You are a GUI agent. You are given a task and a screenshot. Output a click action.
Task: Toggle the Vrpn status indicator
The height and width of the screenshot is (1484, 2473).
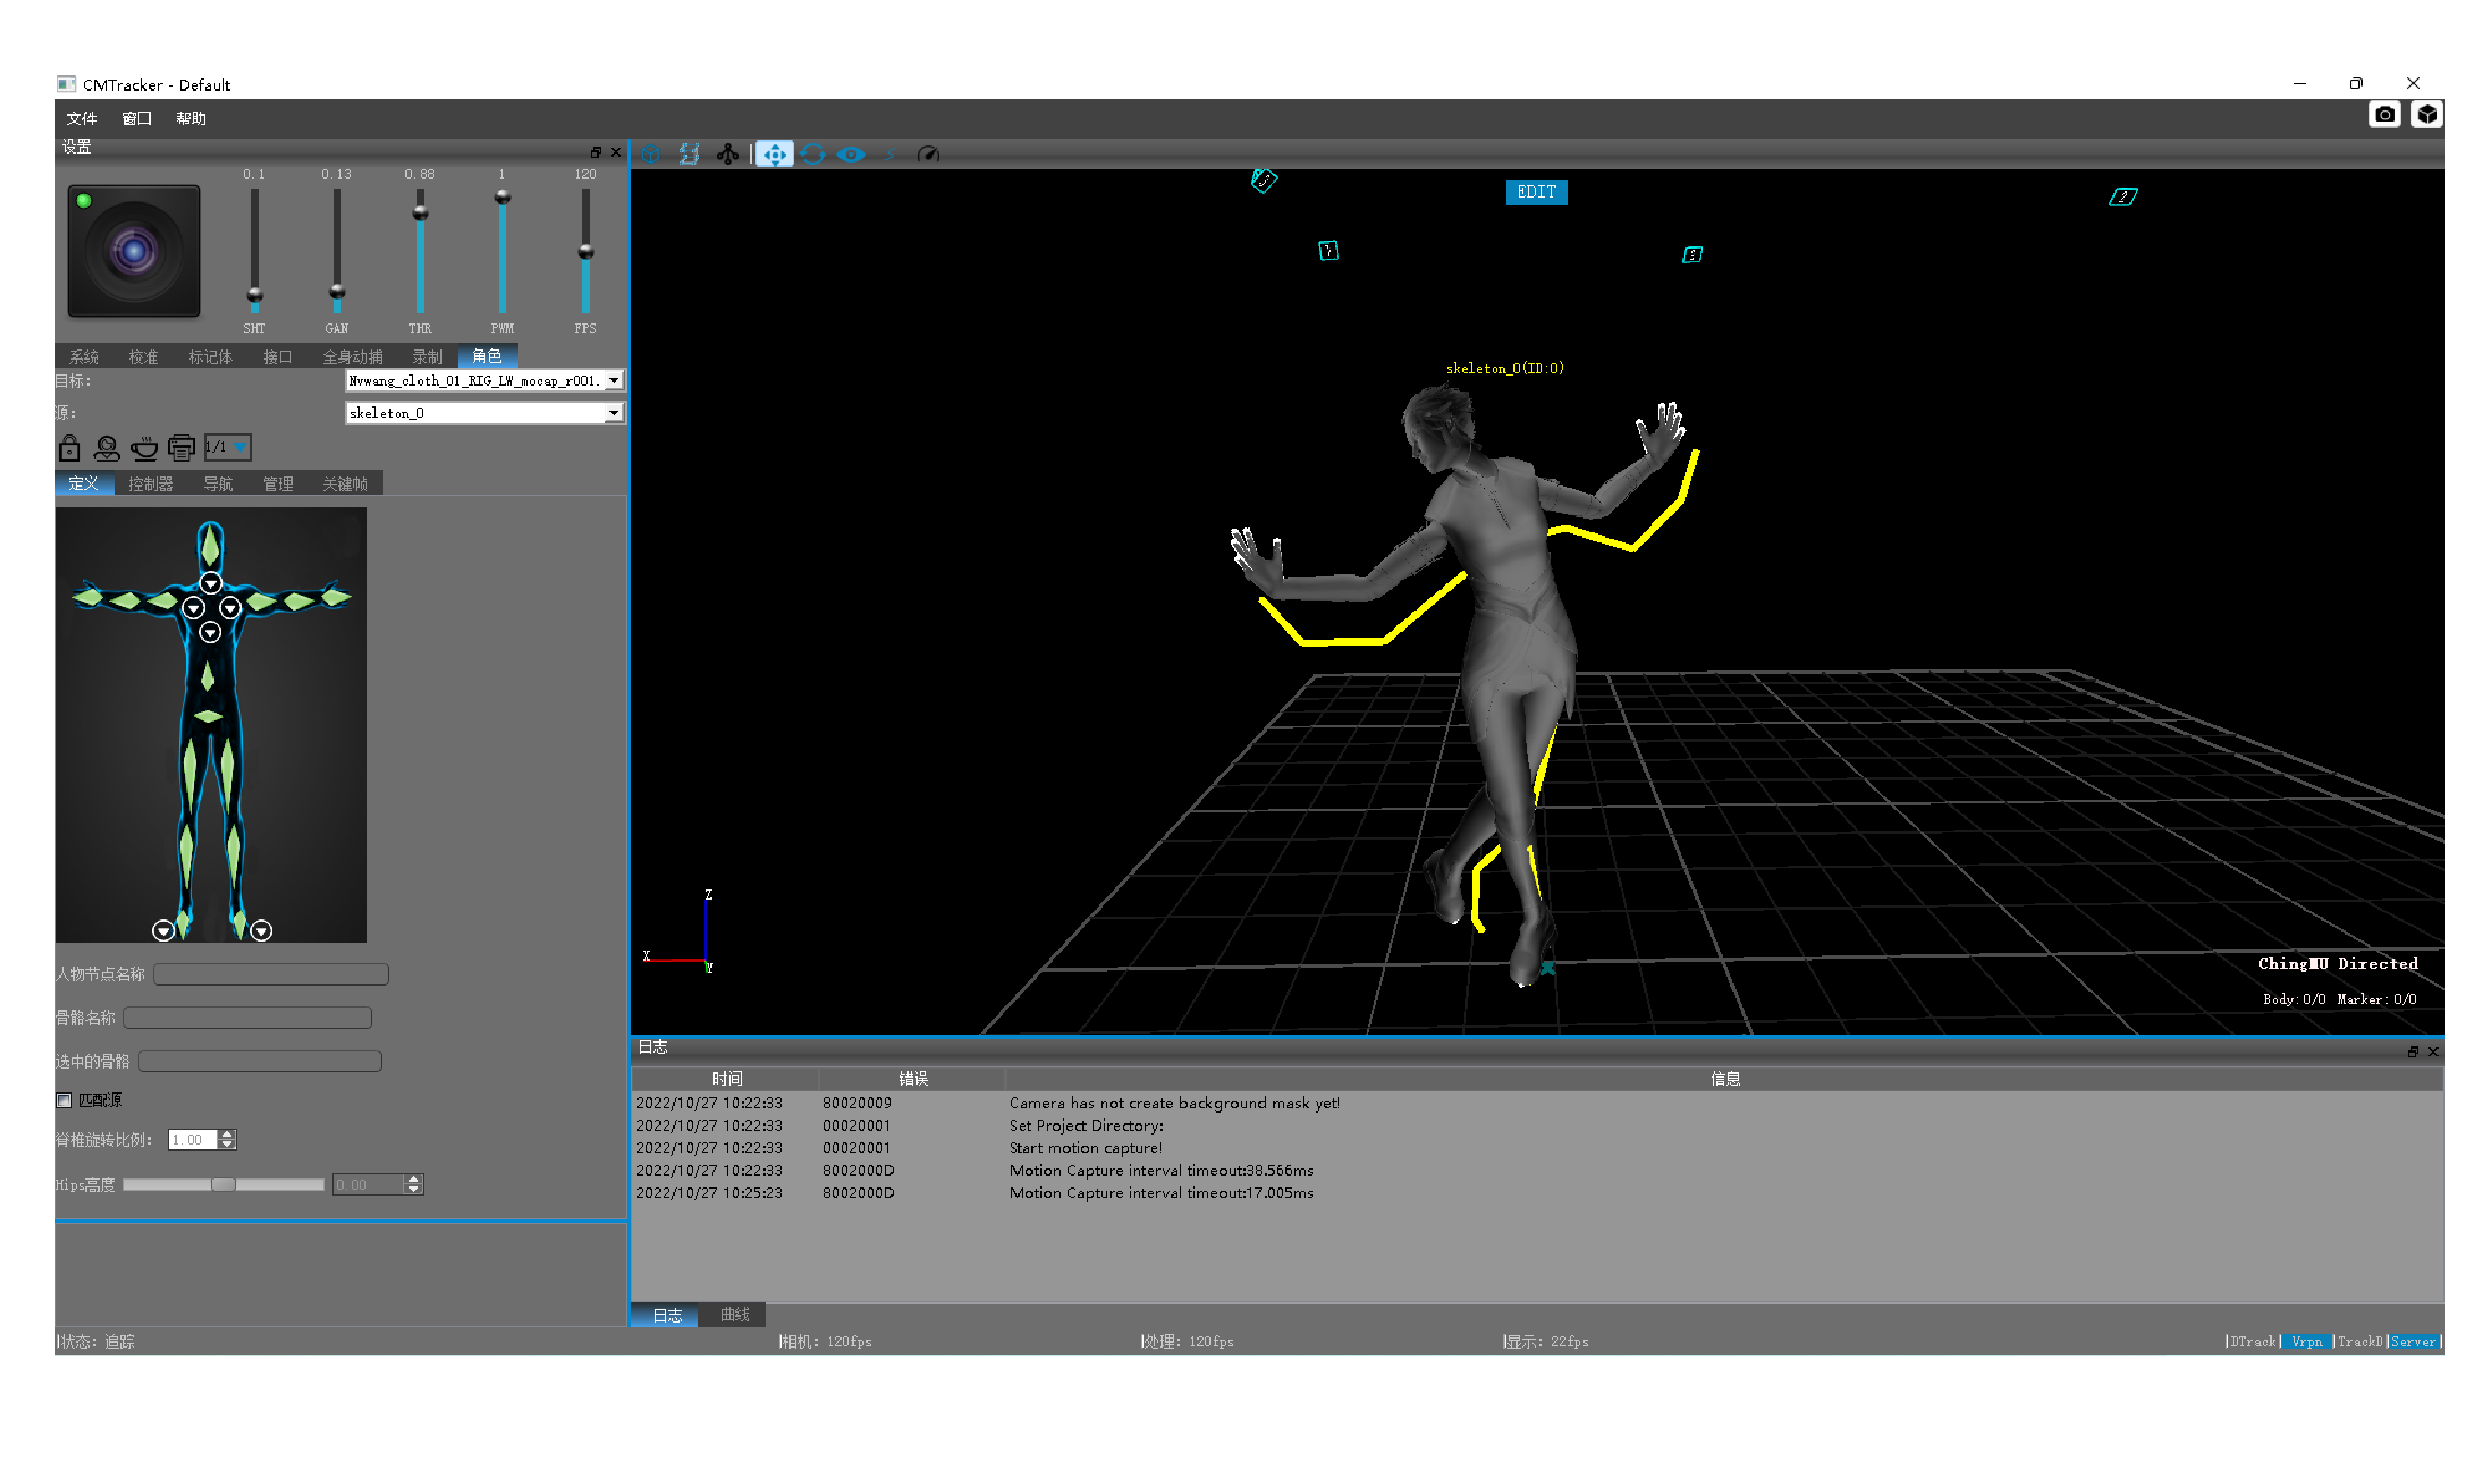[2305, 1341]
